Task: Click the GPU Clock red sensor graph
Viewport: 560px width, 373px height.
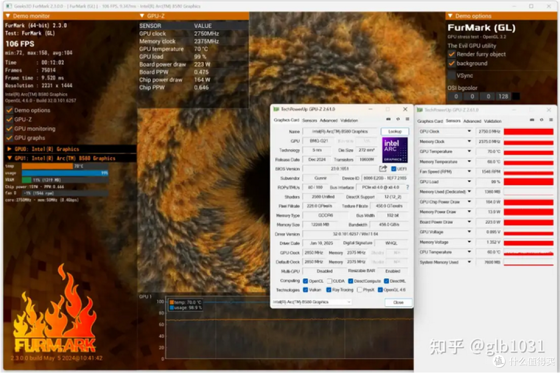Action: click(x=528, y=132)
